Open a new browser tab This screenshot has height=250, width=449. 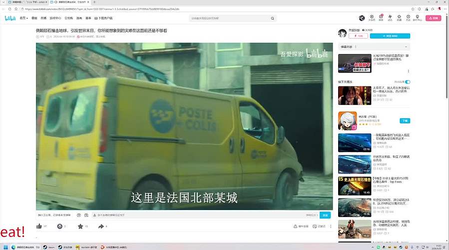pos(94,2)
